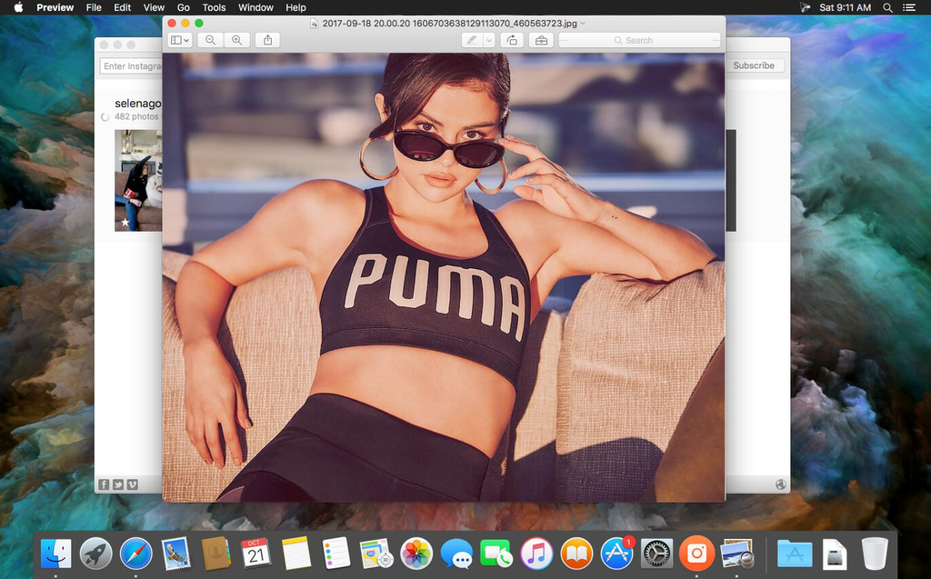The image size is (931, 579).
Task: Click the Search field in Preview
Action: (x=639, y=40)
